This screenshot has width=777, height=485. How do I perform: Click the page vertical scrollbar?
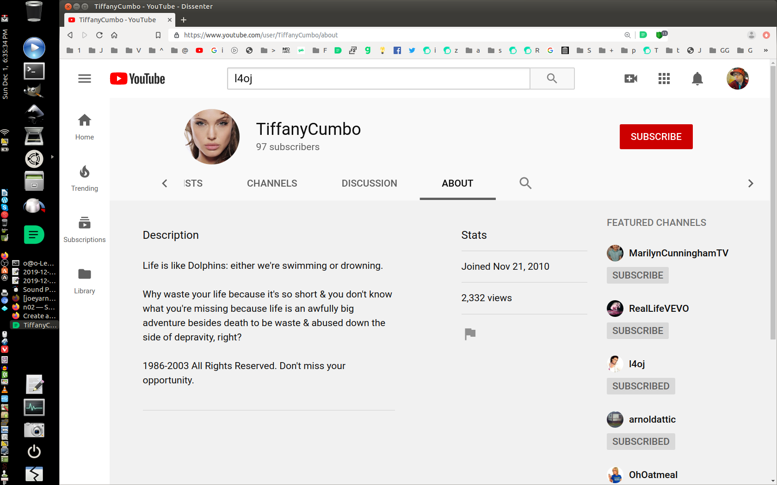click(x=773, y=203)
